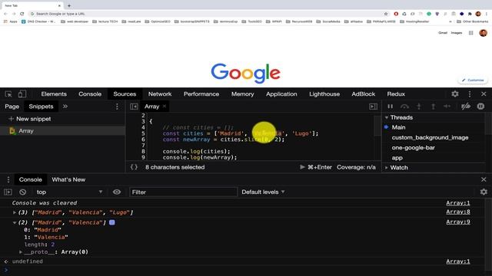Image resolution: width=492 pixels, height=276 pixels.
Task: Open the Lighthouse tab
Action: (x=324, y=94)
